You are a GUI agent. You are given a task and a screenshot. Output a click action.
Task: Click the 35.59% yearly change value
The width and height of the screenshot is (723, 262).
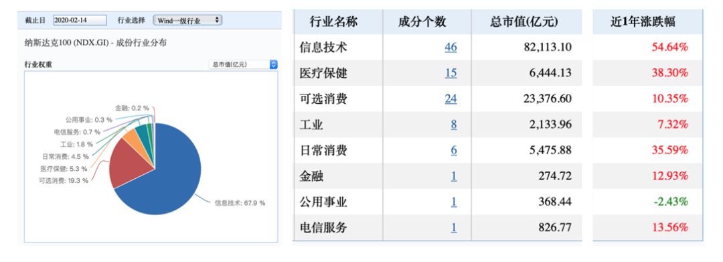coord(670,150)
